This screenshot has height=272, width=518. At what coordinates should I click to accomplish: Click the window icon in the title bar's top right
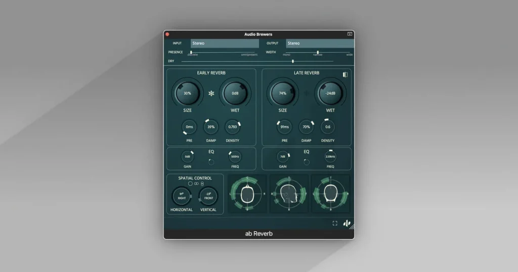(350, 34)
